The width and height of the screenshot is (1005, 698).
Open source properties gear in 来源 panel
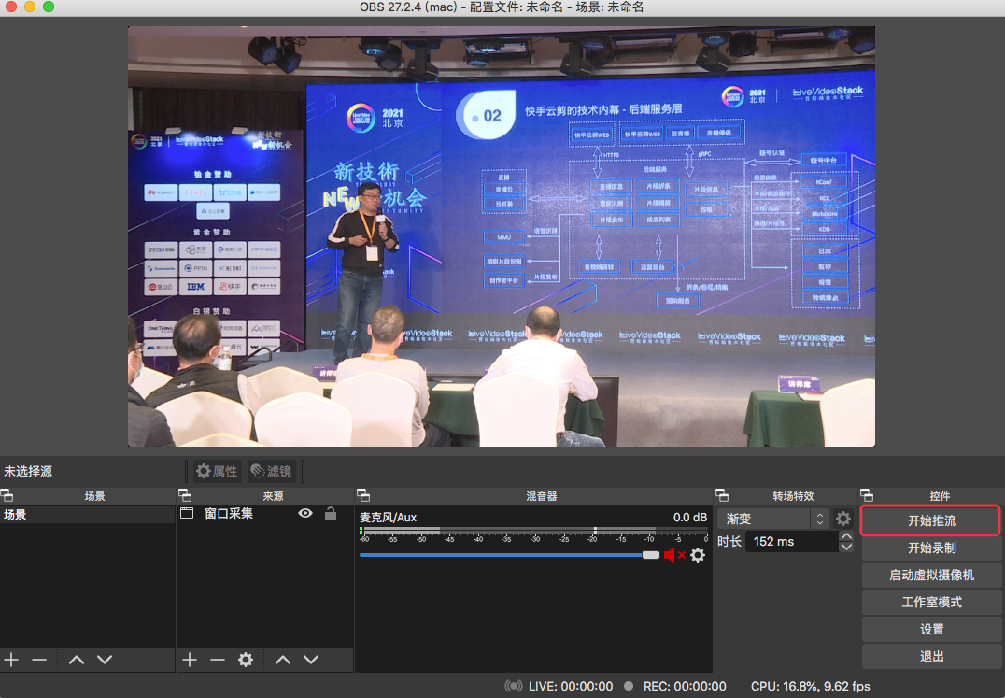coord(246,660)
